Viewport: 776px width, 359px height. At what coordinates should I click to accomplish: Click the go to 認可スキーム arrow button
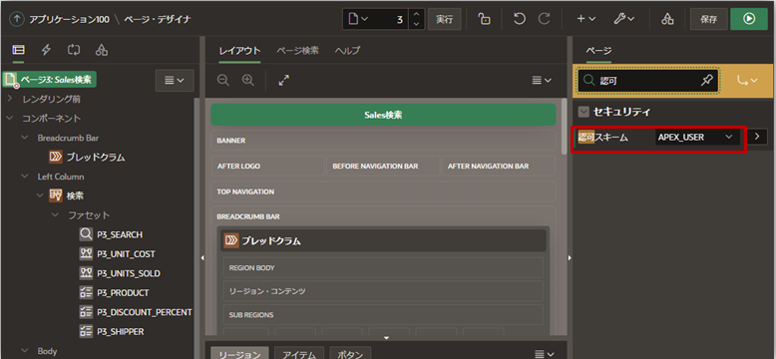pyautogui.click(x=757, y=137)
